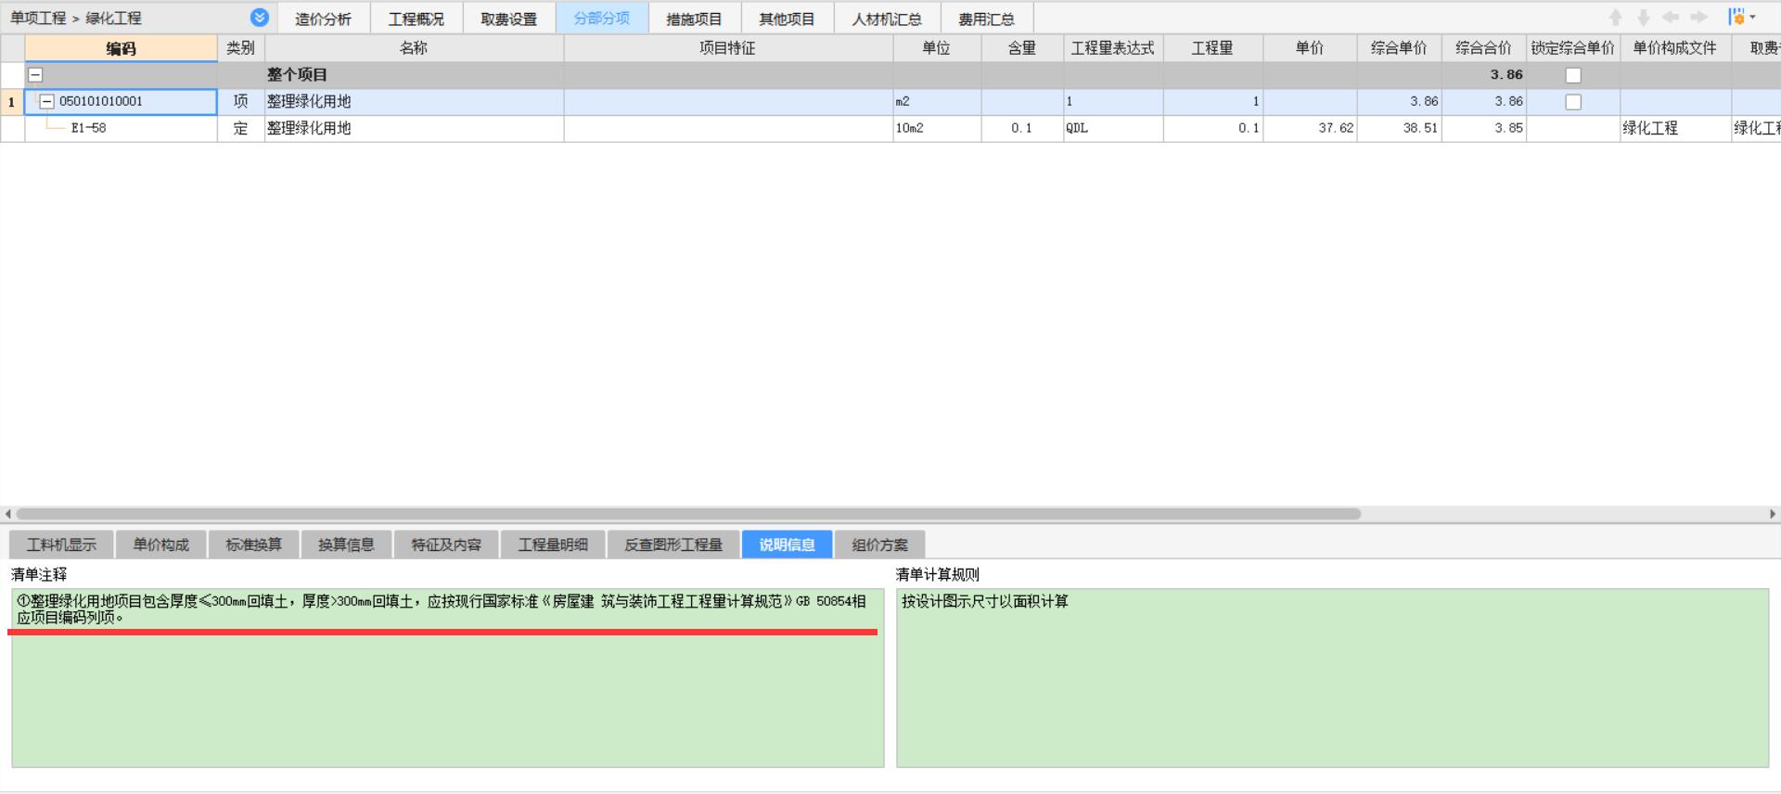
Task: Collapse item 050101010001 tree node
Action: (x=46, y=102)
